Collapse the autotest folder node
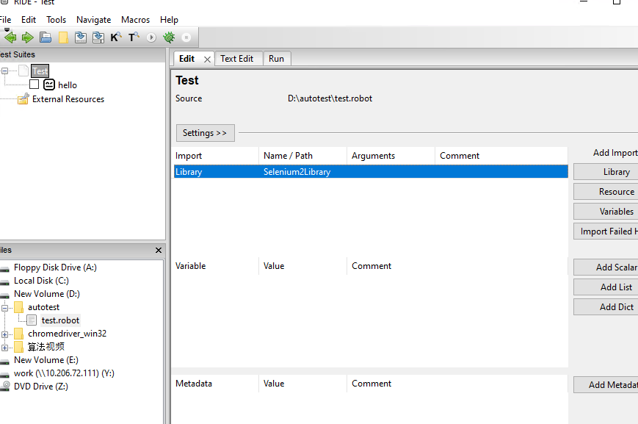The image size is (638, 424). [5, 308]
